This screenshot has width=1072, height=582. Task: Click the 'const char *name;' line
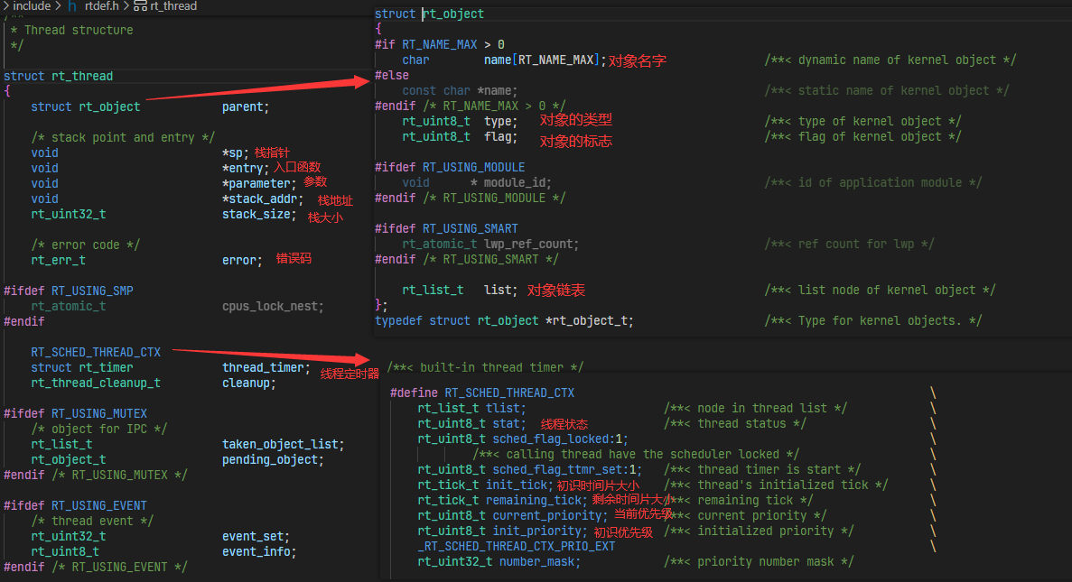[460, 90]
